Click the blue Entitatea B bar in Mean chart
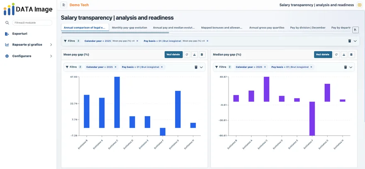The width and height of the screenshot is (365, 169). coord(87,111)
